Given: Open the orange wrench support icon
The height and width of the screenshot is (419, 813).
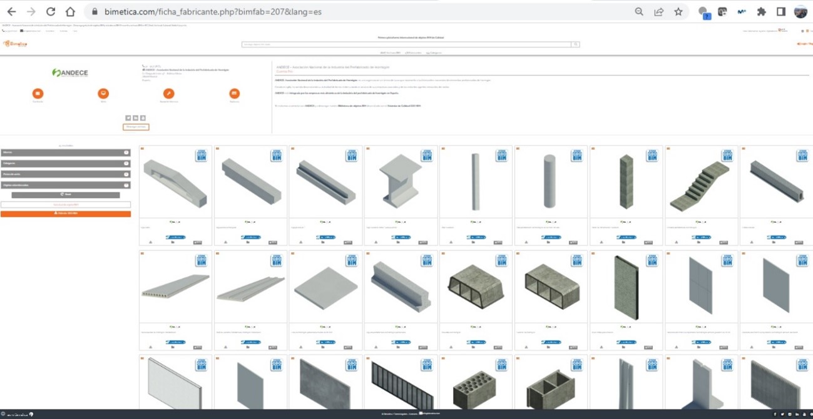Looking at the screenshot, I should coord(168,93).
